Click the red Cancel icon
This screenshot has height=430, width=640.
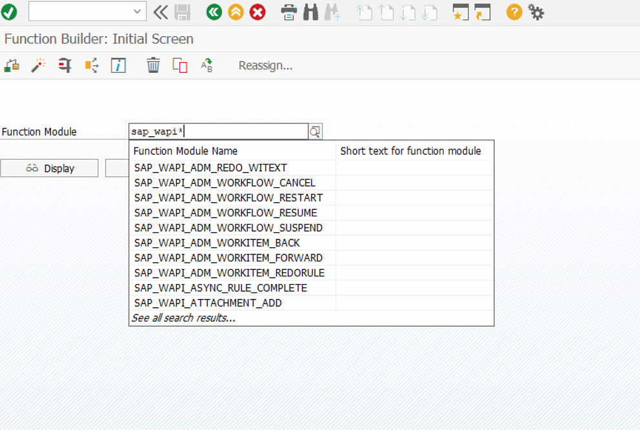pyautogui.click(x=257, y=12)
